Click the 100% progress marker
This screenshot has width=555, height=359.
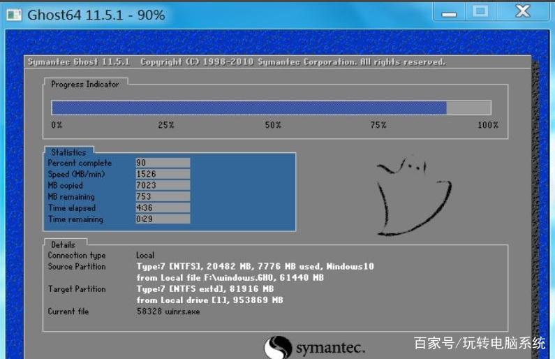point(488,125)
